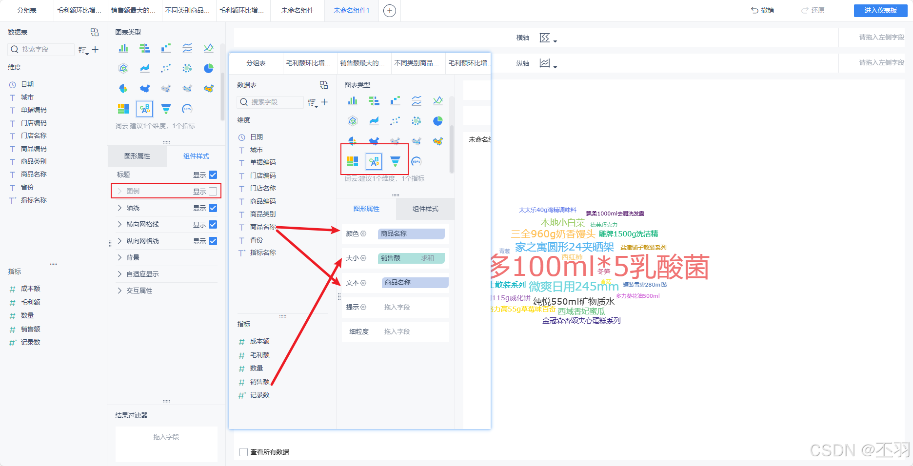The height and width of the screenshot is (466, 913).
Task: Click the switch data table icon beside 数据表
Action: [95, 32]
